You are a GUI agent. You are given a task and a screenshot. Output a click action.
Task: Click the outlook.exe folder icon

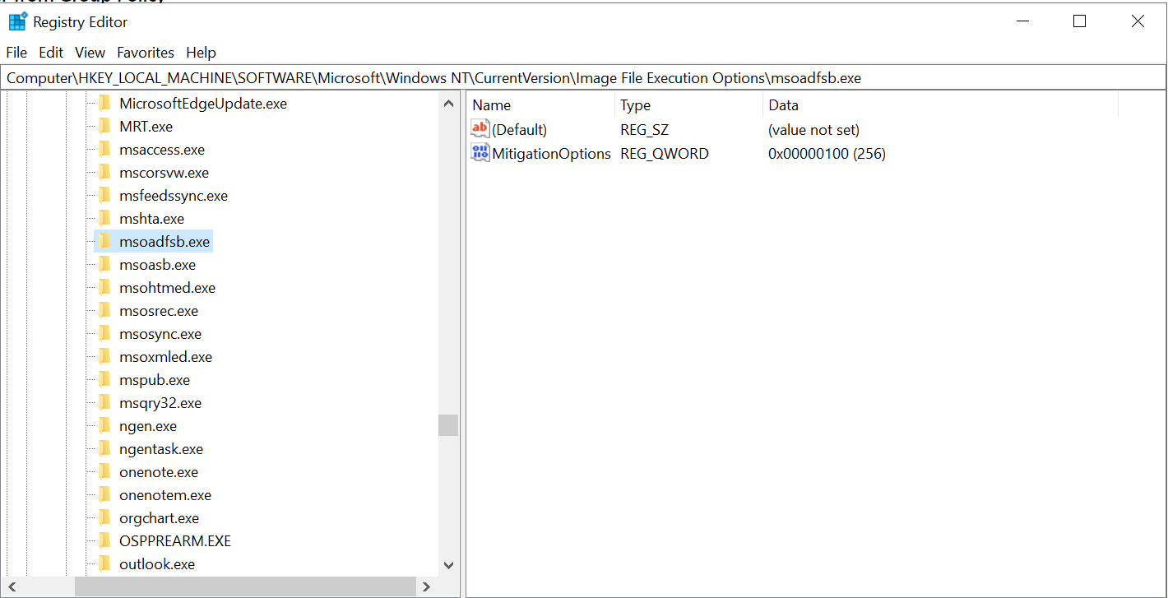pyautogui.click(x=104, y=564)
